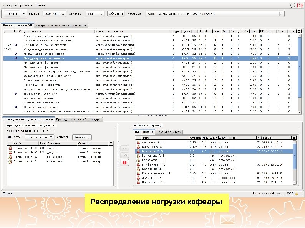Select the Анализ инвестиционных проектов row
305x228 pixels.
pyautogui.click(x=151, y=36)
